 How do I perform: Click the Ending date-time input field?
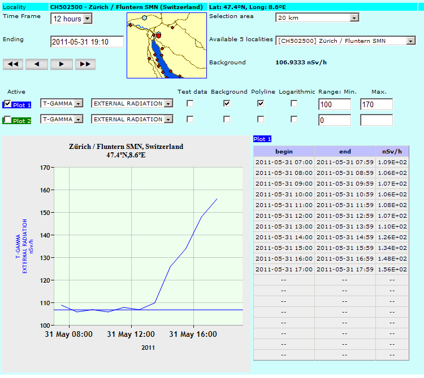pyautogui.click(x=87, y=42)
